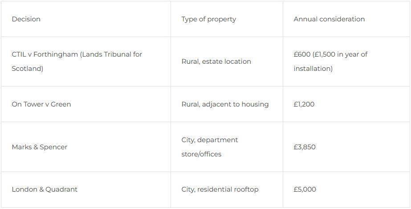
Task: Select the On Tower v Green cell
Action: click(x=41, y=104)
